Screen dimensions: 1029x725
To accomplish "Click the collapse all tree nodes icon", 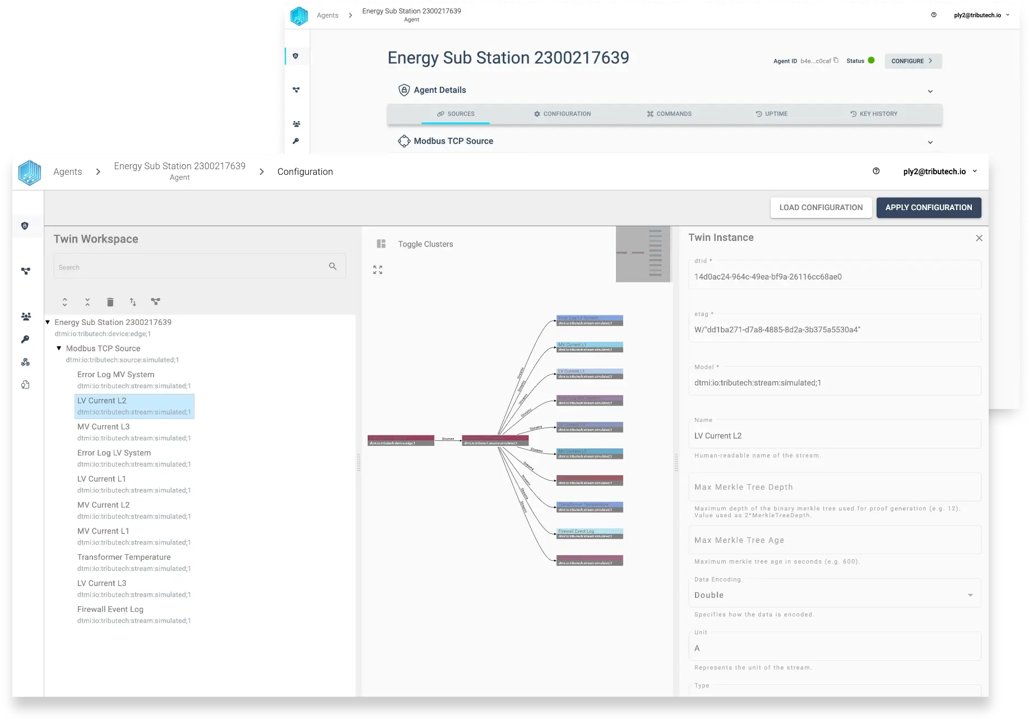I will point(87,302).
